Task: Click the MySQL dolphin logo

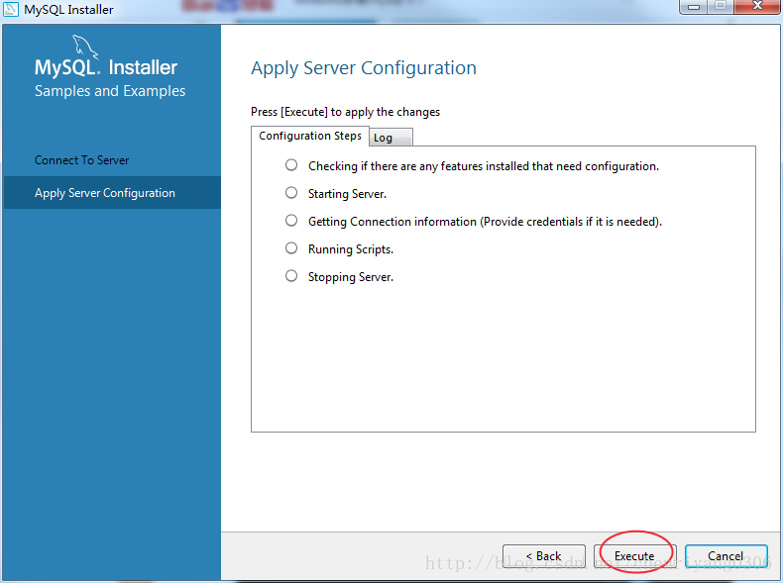Action: point(85,47)
